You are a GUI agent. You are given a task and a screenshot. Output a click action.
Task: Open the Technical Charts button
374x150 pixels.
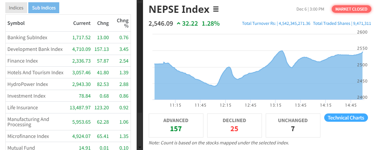tap(346, 118)
